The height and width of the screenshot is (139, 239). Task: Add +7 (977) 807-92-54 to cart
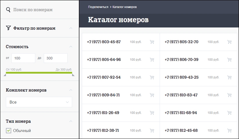click(x=152, y=77)
